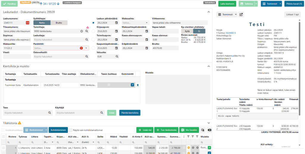Collapse Kiertolista ja muistio section

pos(209,66)
